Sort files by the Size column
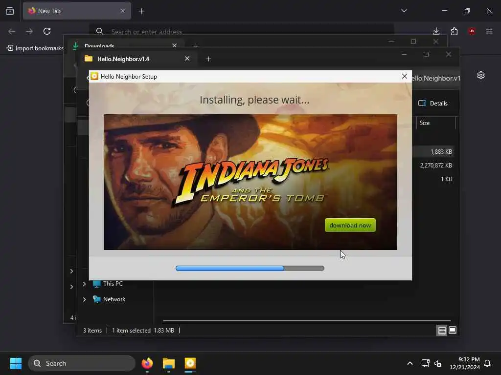Image resolution: width=501 pixels, height=375 pixels. point(435,123)
